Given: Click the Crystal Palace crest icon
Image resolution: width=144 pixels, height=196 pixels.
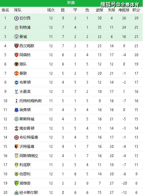Looking at the screenshot, I should pyautogui.click(x=16, y=92).
